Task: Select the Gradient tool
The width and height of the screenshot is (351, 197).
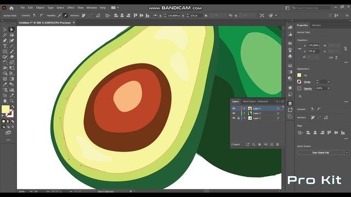Action: pyautogui.click(x=12, y=79)
